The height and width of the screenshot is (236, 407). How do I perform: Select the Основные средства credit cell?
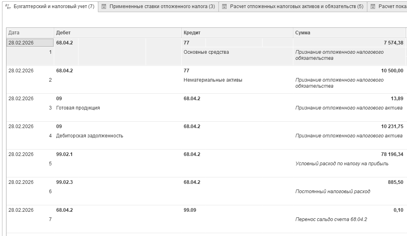206,52
